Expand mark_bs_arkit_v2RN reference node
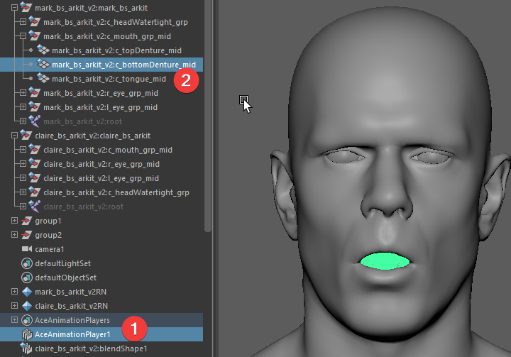The height and width of the screenshot is (357, 511). pos(14,292)
